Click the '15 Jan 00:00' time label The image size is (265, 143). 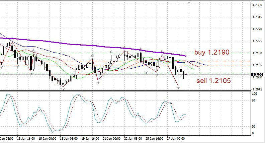(x=48, y=139)
